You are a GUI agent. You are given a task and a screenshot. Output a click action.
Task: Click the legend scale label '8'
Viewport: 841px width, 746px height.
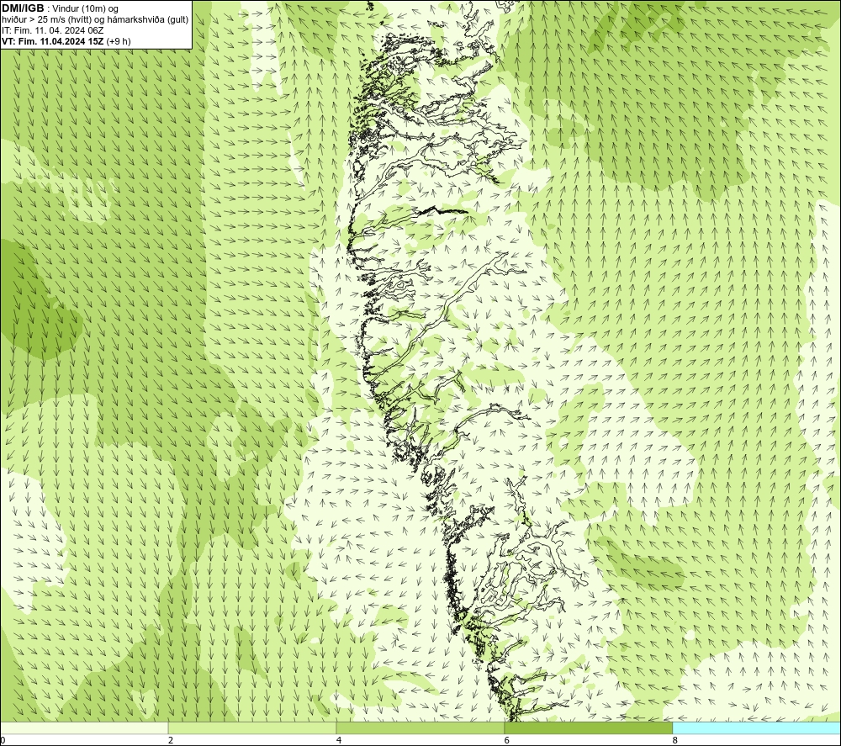[675, 740]
